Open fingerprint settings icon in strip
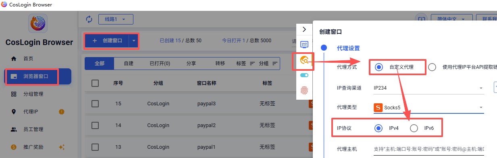497x158 pixels. pyautogui.click(x=304, y=90)
